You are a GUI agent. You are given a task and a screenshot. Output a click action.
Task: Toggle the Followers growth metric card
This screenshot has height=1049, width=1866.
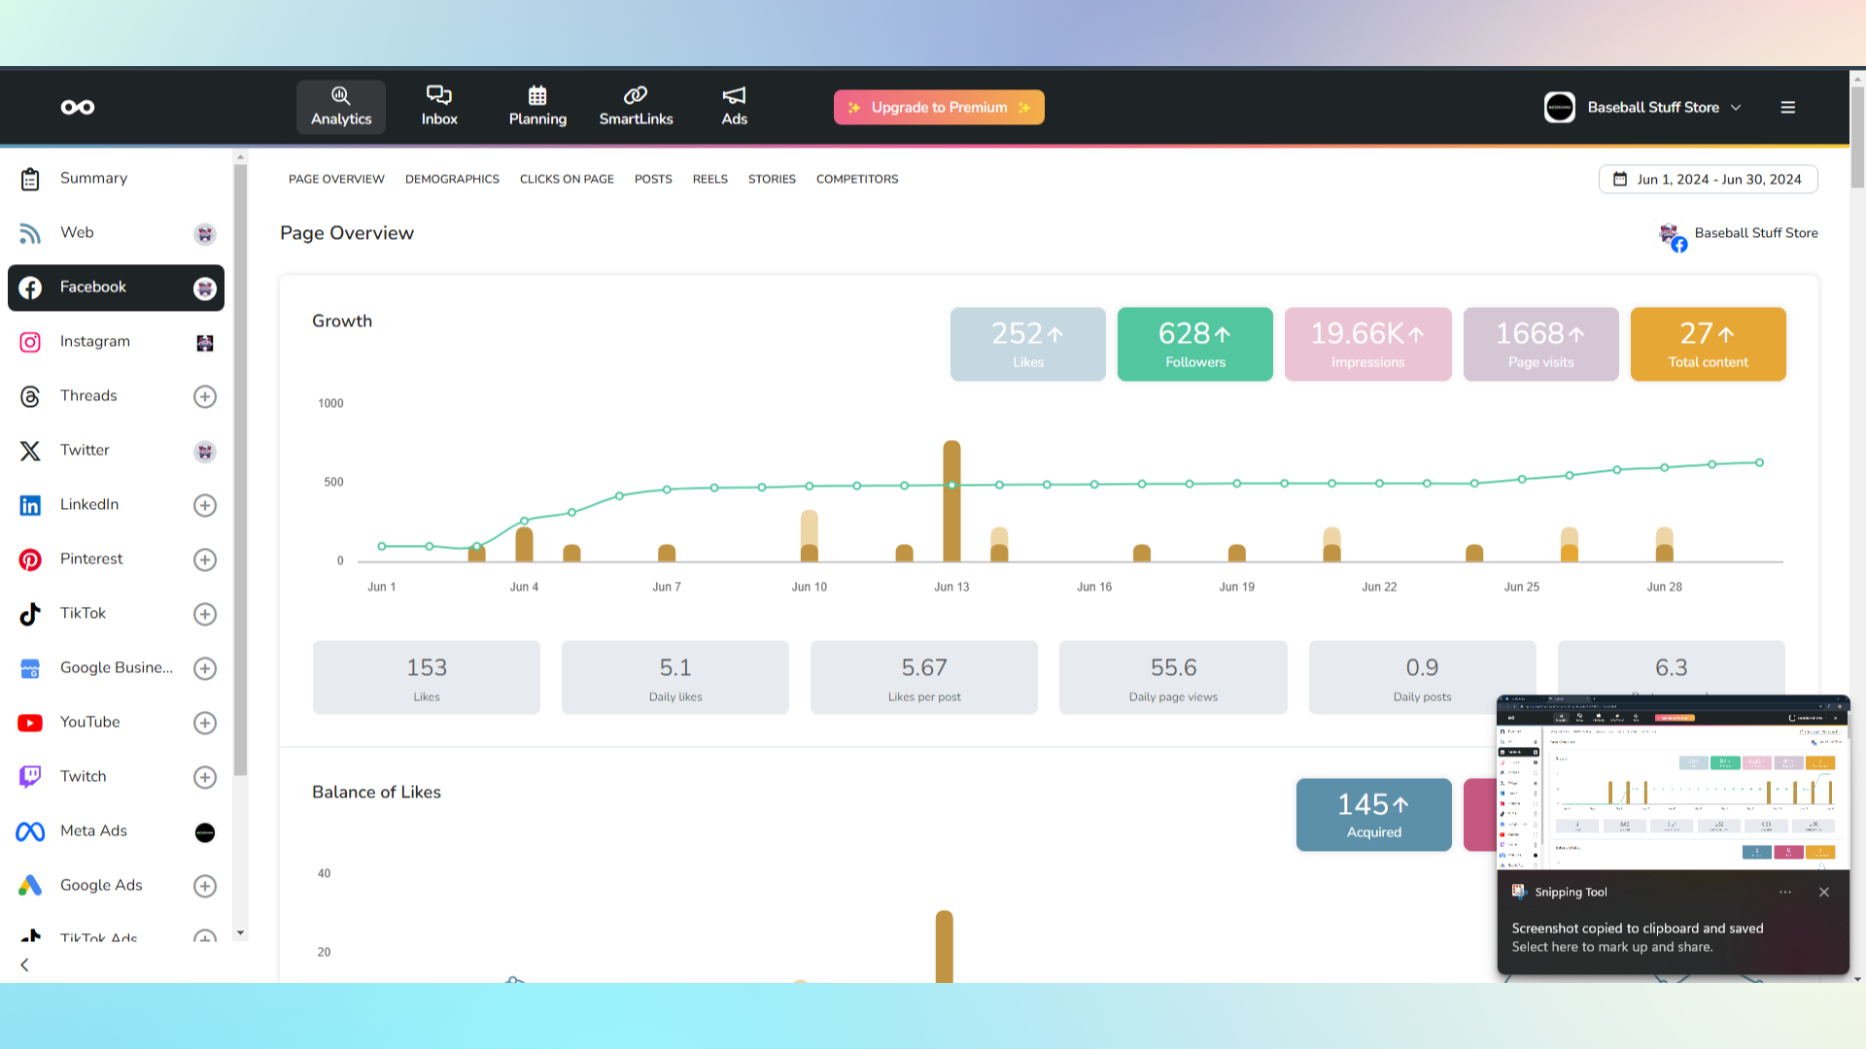pos(1195,344)
